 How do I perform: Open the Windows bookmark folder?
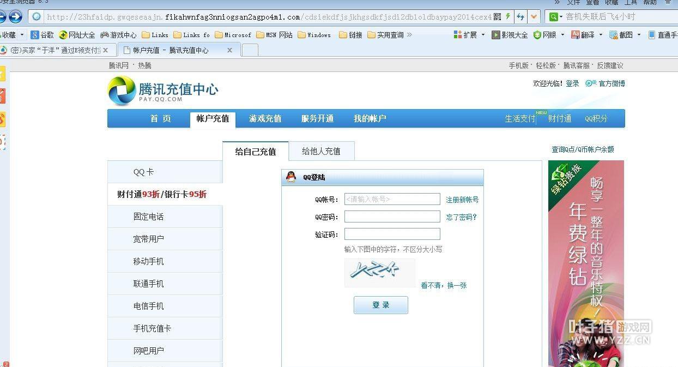[x=314, y=35]
